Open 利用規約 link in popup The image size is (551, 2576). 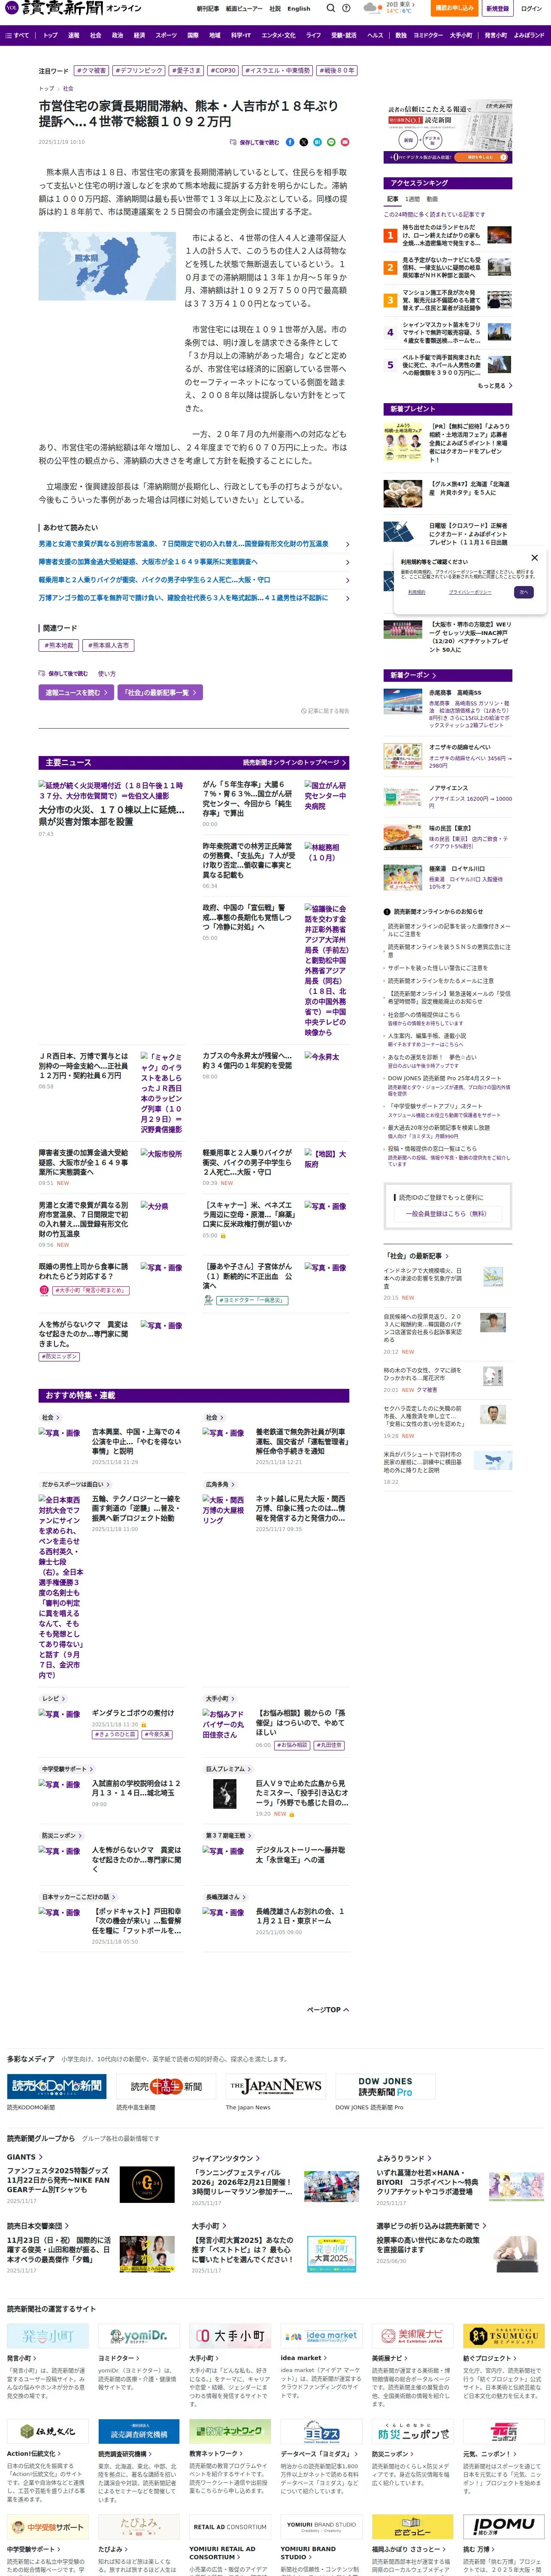point(417,592)
